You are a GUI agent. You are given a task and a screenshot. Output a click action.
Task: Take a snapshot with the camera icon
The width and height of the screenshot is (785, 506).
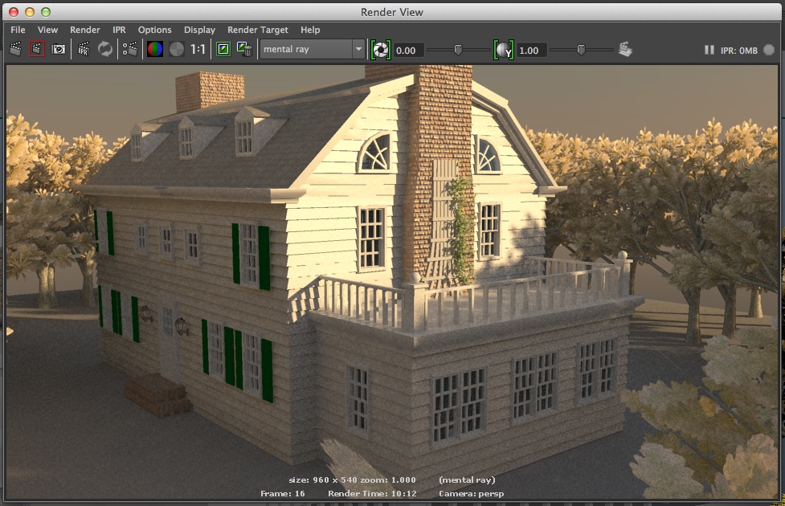coord(59,49)
